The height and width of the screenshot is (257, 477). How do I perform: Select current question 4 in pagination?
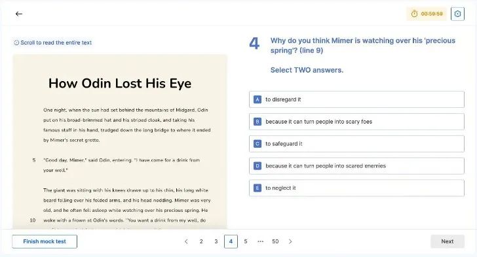coord(231,241)
